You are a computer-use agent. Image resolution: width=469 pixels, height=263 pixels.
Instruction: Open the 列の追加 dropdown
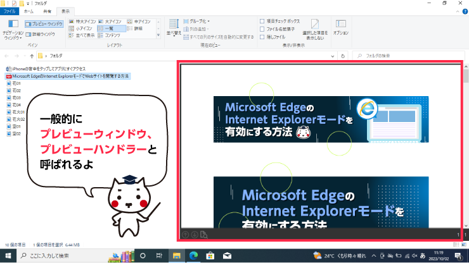(196, 29)
